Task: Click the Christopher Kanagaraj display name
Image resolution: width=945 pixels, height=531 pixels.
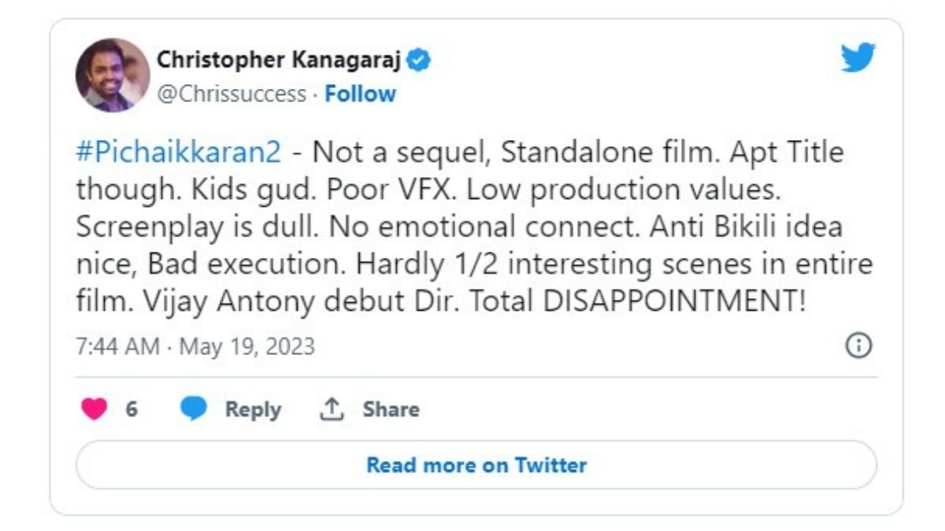Action: 280,60
